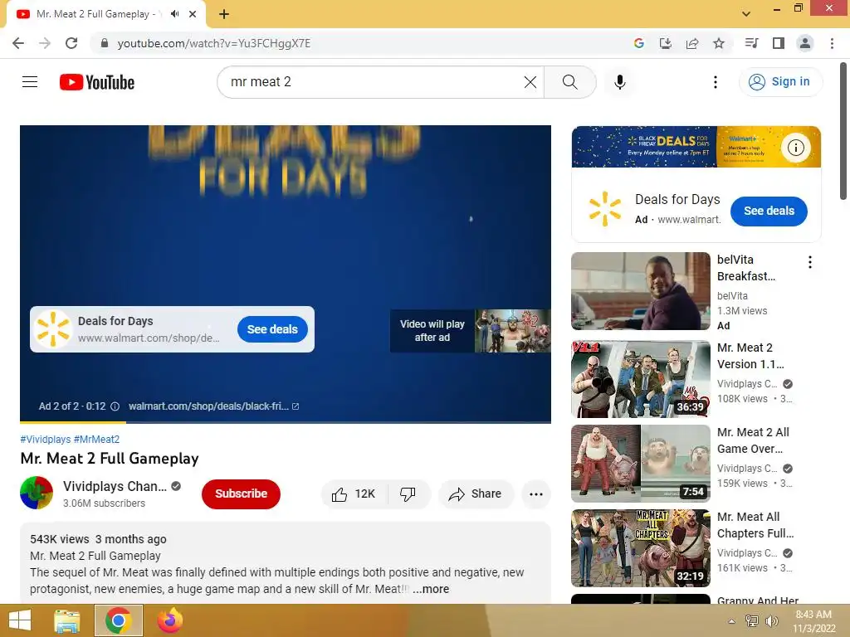850x637 pixels.
Task: Close the Mr. Meat 2 tab
Action: point(193,14)
